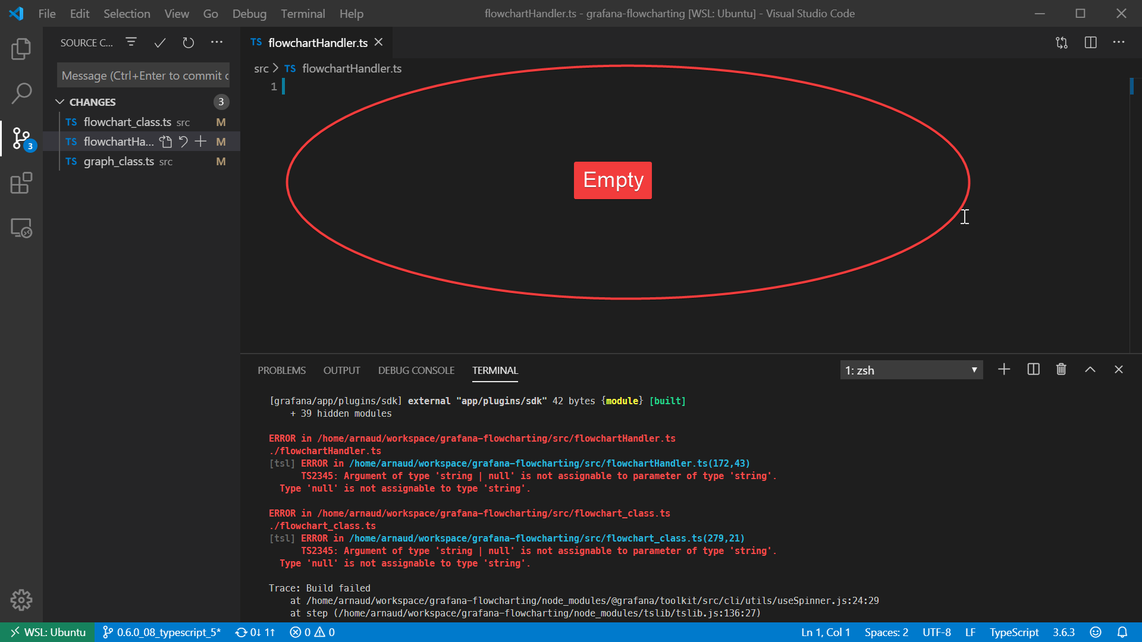Stage flowchartHandler.ts with the plus icon
The width and height of the screenshot is (1142, 642).
tap(200, 141)
